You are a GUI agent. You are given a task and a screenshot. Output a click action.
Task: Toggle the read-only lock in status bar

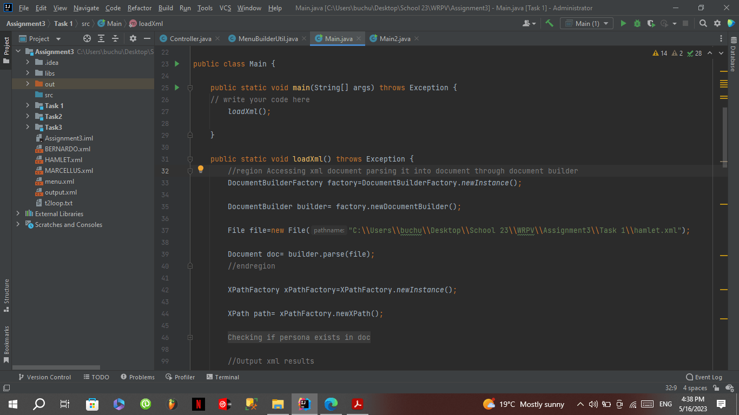tap(716, 388)
